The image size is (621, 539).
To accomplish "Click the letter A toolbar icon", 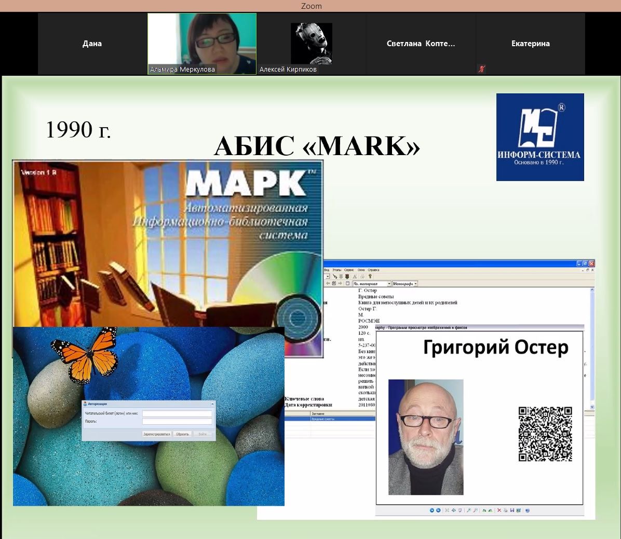I will coord(355,277).
